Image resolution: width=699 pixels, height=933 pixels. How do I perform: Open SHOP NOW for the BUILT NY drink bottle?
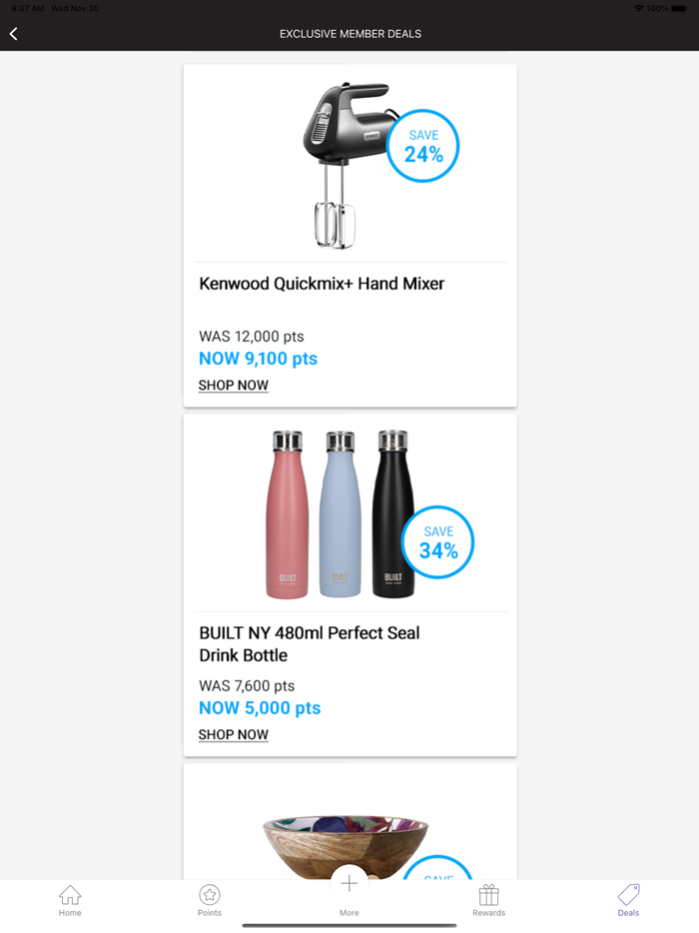pos(233,734)
